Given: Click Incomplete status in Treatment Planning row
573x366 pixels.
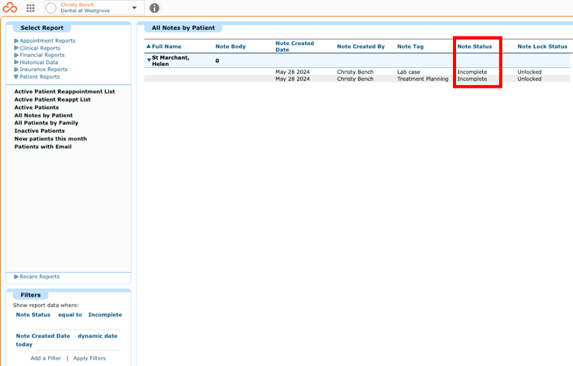Looking at the screenshot, I should (x=472, y=79).
